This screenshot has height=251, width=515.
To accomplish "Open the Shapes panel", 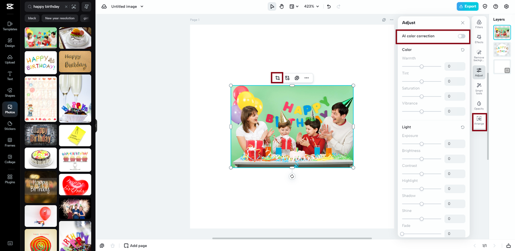I will click(10, 93).
